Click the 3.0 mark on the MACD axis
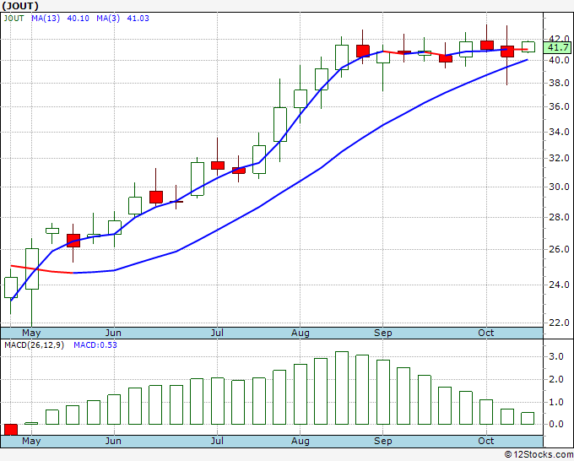Viewport: 574px width, 461px height. 557,358
